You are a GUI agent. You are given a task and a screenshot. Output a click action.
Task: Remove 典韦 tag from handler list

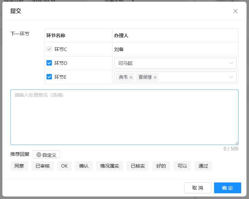pos(131,77)
